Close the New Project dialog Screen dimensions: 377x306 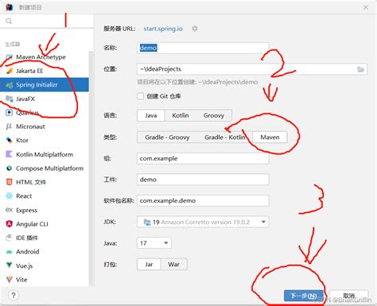pos(366,7)
